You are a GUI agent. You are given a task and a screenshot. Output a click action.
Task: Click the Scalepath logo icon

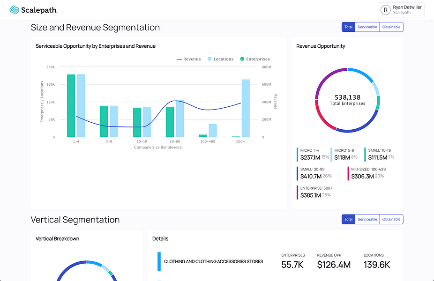click(14, 10)
